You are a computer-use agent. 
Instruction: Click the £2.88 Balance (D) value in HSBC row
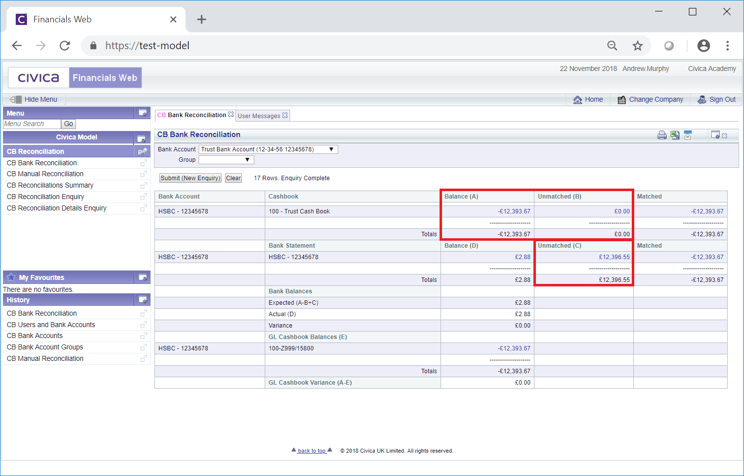522,257
